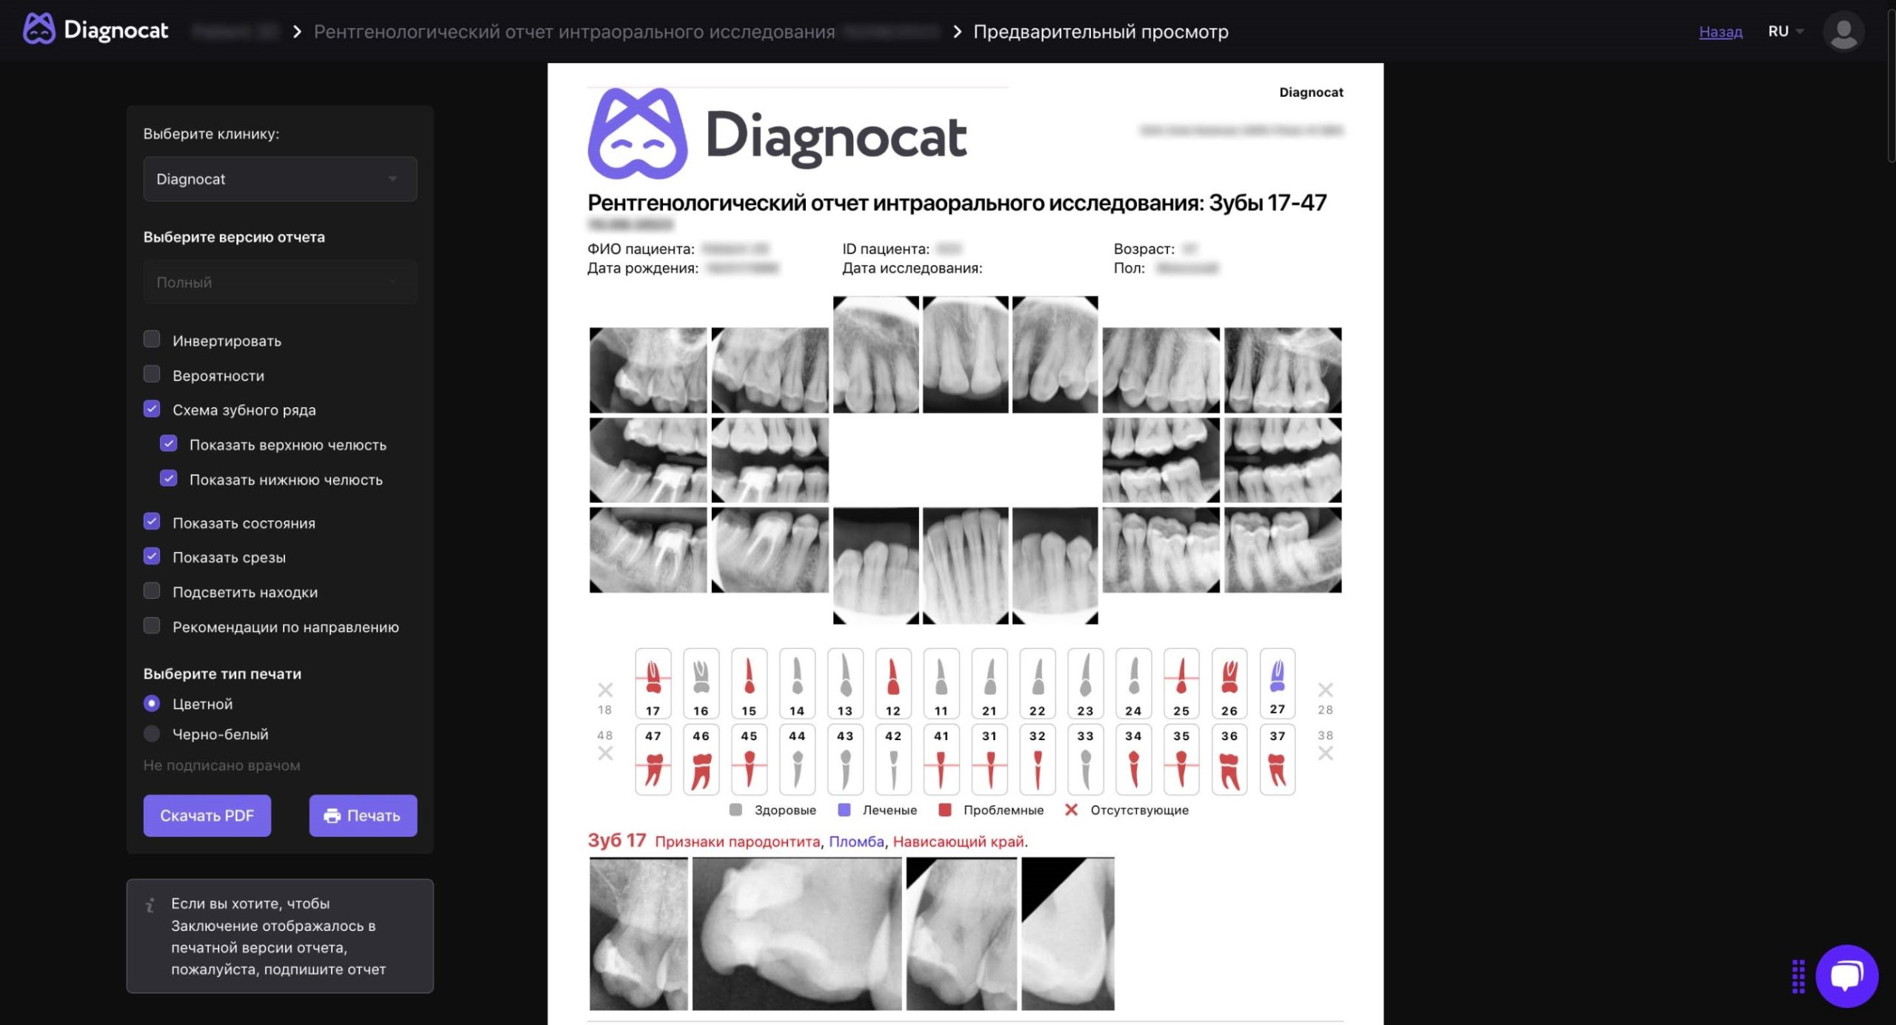Click Предварительный просмотр breadcrumb
Image resolution: width=1896 pixels, height=1025 pixels.
tap(1101, 32)
